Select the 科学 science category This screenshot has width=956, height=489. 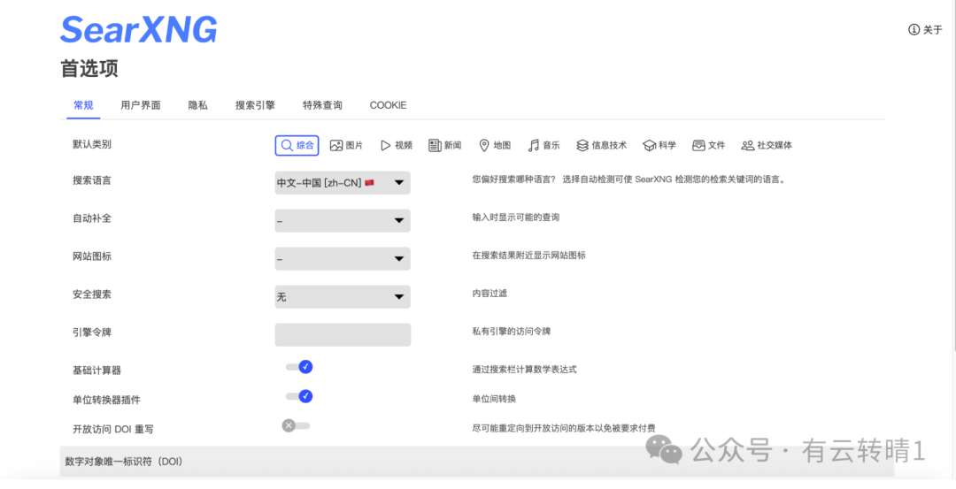659,146
